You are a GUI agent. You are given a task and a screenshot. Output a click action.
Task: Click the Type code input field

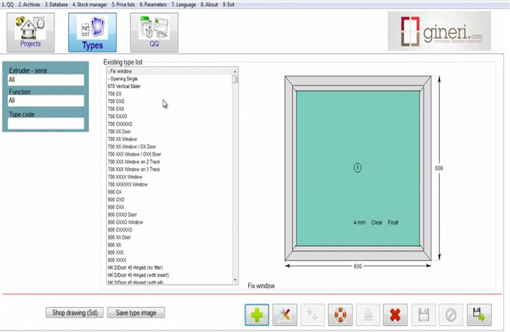tap(46, 124)
